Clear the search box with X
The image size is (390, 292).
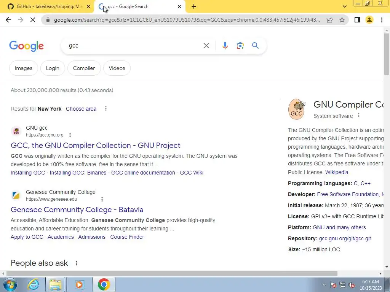coord(206,46)
